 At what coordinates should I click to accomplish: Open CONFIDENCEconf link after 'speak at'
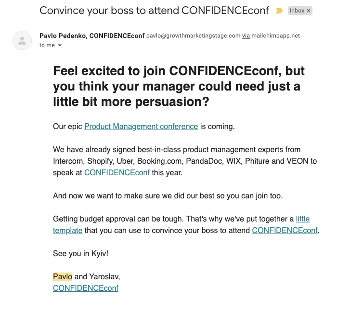(x=117, y=172)
